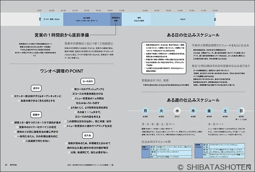Select the 木 day circle
The height and width of the screenshot is (172, 255).
pyautogui.click(x=193, y=111)
